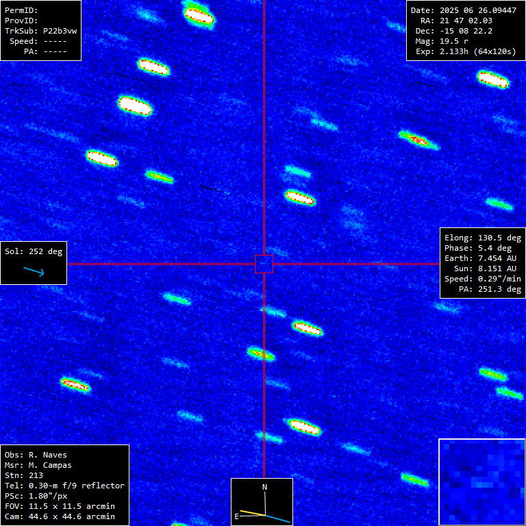This screenshot has width=526, height=526.
Task: Select measurer "Msr: M. Campas" line
Action: [x=38, y=465]
